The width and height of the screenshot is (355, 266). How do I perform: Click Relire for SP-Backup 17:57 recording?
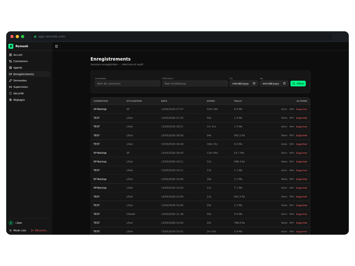point(284,109)
